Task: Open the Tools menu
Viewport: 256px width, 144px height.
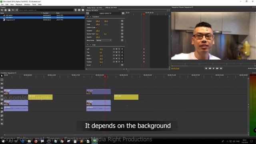Action: [34, 4]
